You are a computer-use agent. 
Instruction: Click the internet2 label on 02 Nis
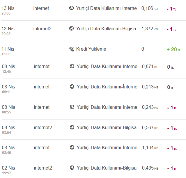pyautogui.click(x=43, y=168)
